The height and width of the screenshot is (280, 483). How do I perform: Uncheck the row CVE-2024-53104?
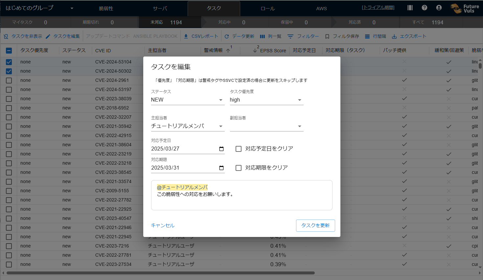(9, 62)
